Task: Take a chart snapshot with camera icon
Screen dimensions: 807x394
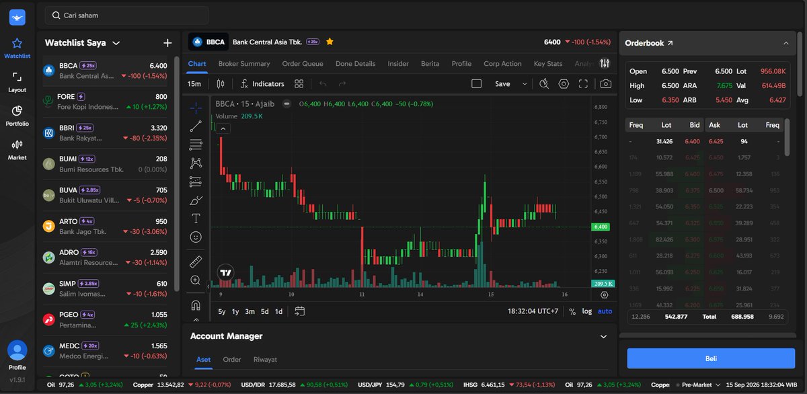Action: pyautogui.click(x=606, y=84)
